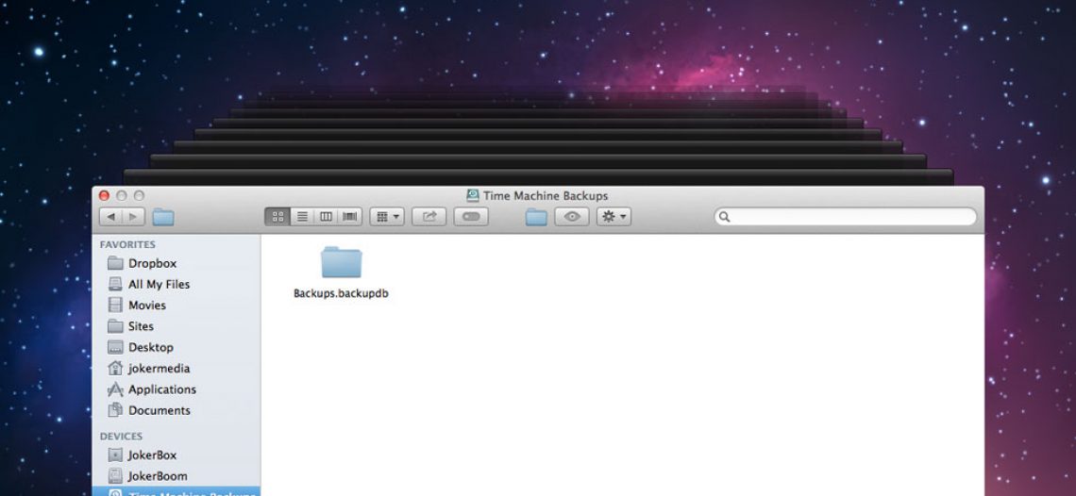Viewport: 1076px width, 496px height.
Task: Open jokermedia home folder in sidebar
Action: pos(159,369)
